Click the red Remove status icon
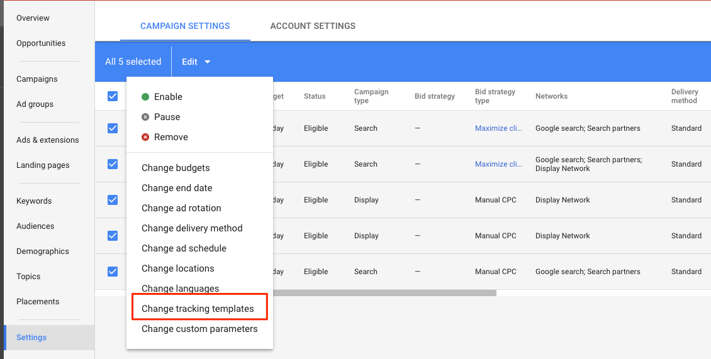This screenshot has height=359, width=711. click(x=145, y=137)
